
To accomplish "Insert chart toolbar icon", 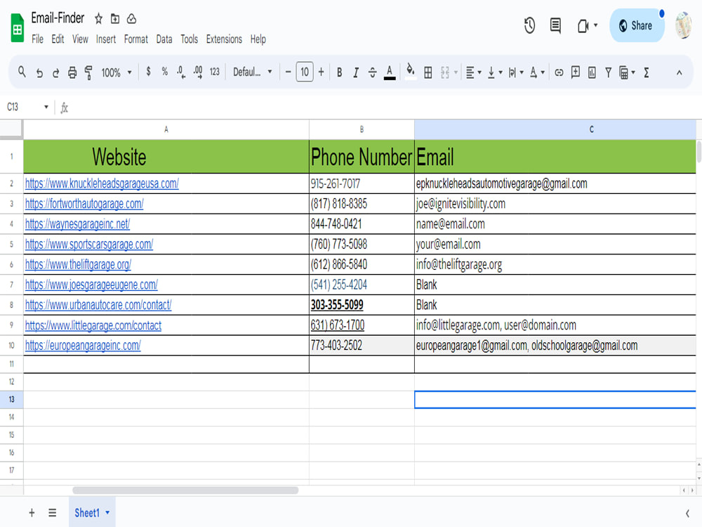I will click(x=592, y=72).
